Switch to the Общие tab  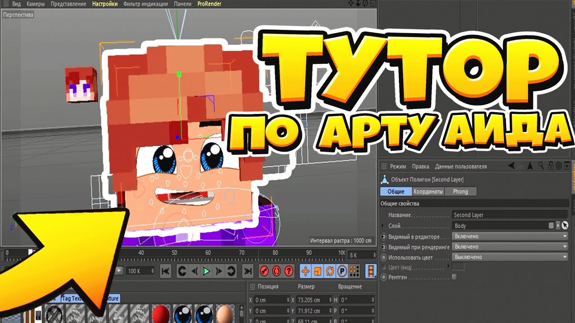pos(396,192)
